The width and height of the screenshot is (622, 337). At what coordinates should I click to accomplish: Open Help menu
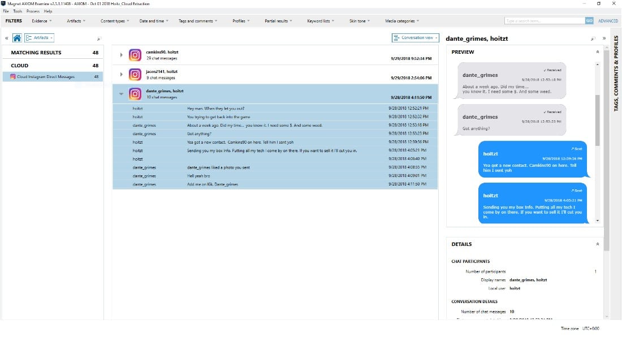click(48, 11)
